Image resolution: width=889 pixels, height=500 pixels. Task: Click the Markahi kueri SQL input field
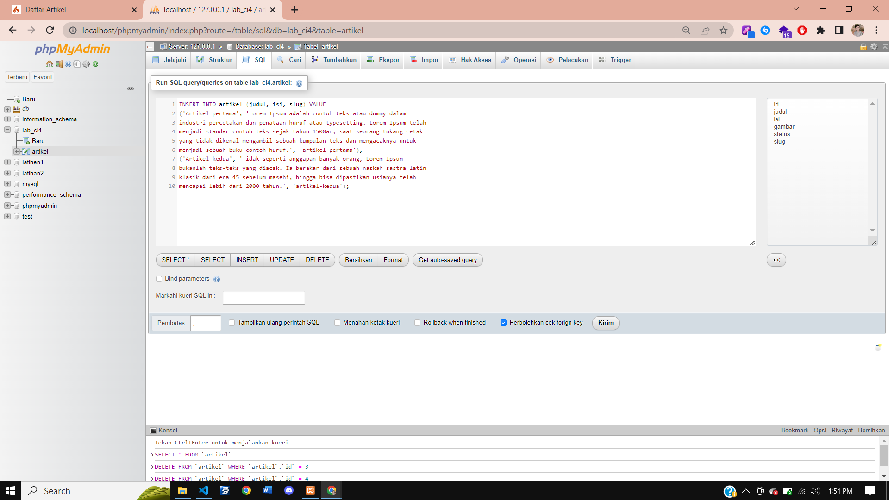click(263, 298)
